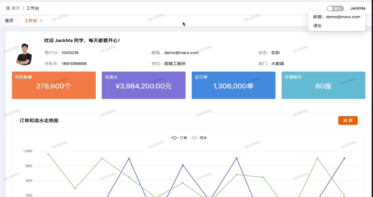
Task: Close the 工作台 tab
Action: (x=41, y=21)
